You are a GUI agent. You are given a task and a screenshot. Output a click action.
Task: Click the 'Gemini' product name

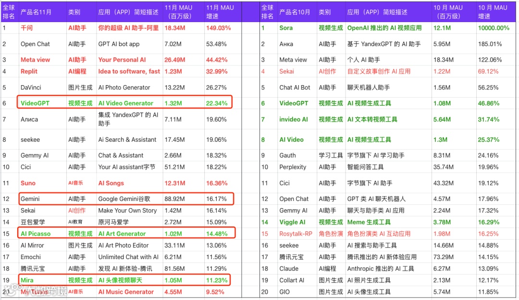30,199
